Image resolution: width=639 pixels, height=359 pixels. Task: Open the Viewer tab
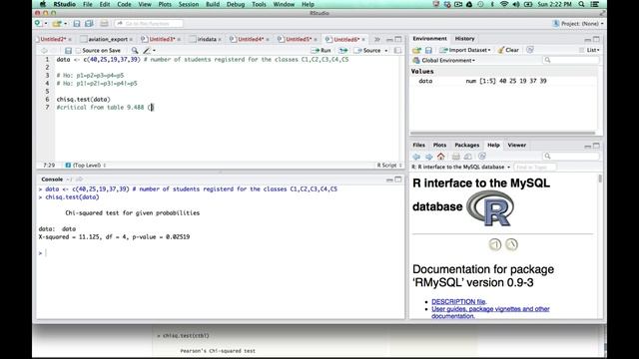coord(517,145)
